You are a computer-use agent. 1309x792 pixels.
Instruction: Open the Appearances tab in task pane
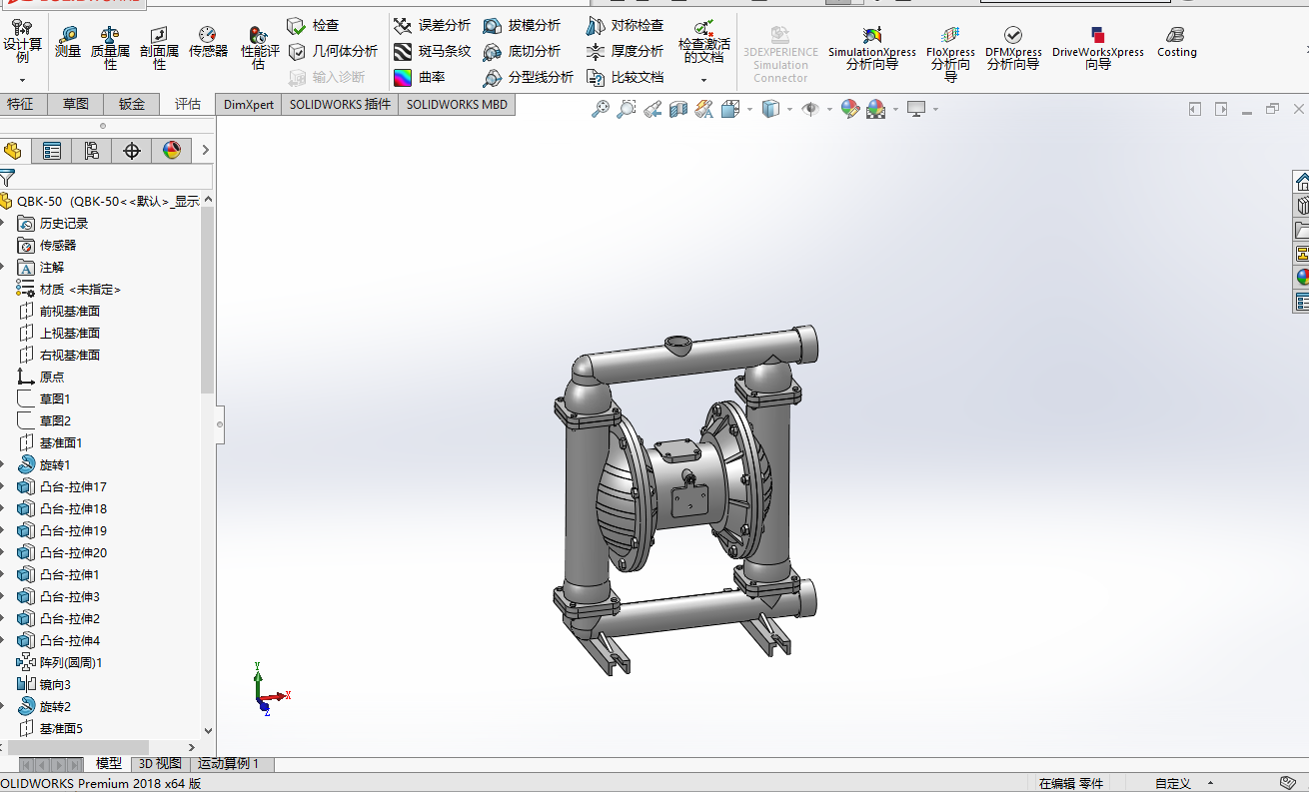coord(1302,278)
